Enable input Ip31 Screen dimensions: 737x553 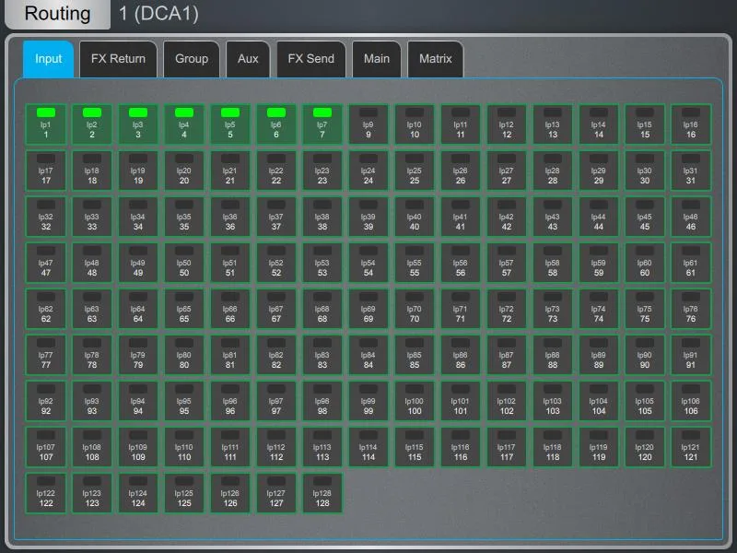(x=690, y=171)
